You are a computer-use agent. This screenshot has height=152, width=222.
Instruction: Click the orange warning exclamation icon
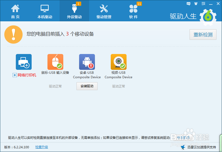click(13, 35)
